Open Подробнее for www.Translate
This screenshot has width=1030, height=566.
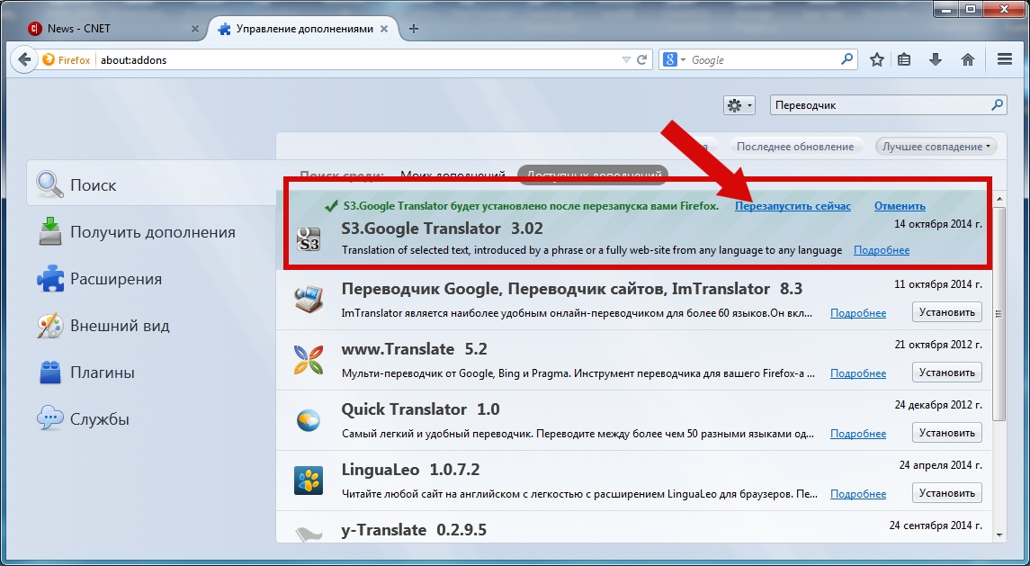858,373
